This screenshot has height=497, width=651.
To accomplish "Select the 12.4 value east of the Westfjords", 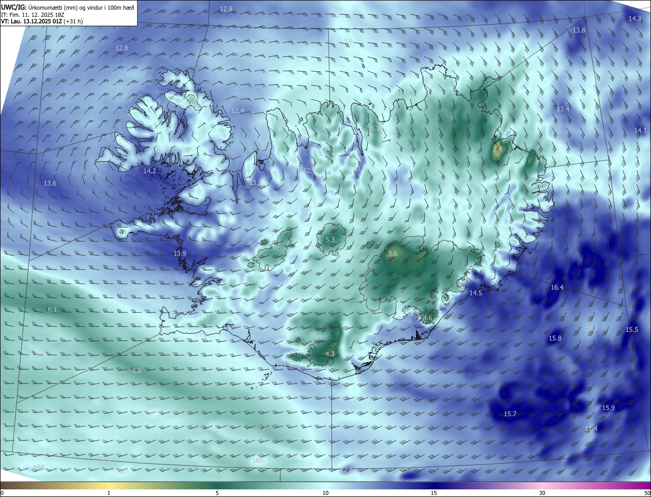I will [238, 110].
